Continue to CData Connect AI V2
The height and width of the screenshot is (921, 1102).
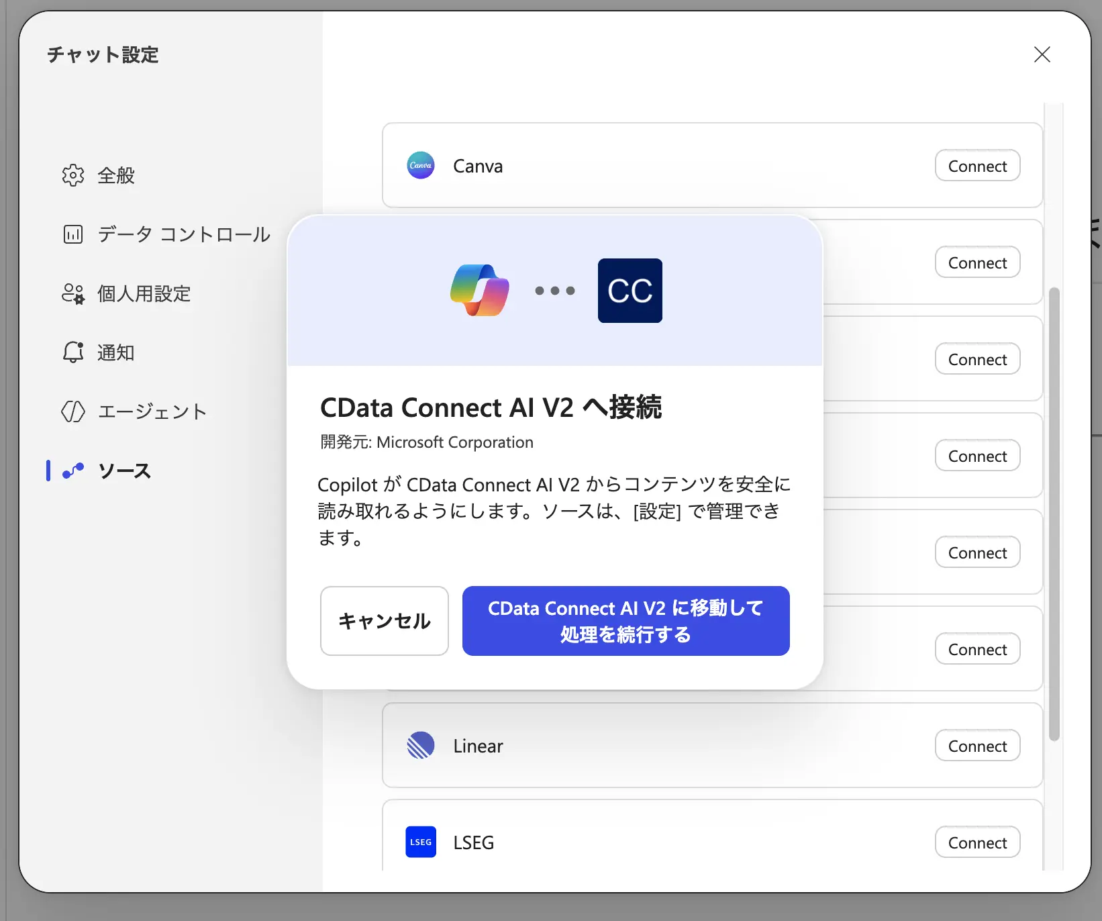pyautogui.click(x=625, y=621)
